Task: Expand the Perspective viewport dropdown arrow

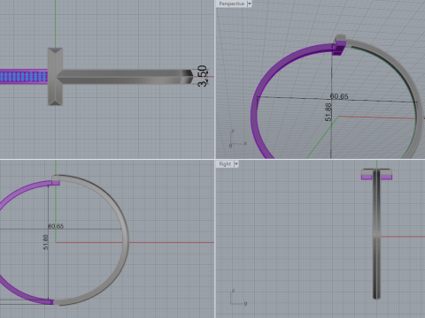Action: coord(250,4)
